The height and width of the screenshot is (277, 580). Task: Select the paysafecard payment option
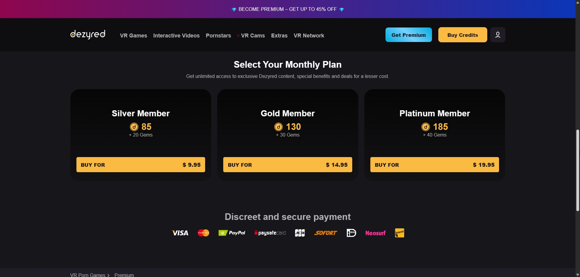click(x=270, y=233)
